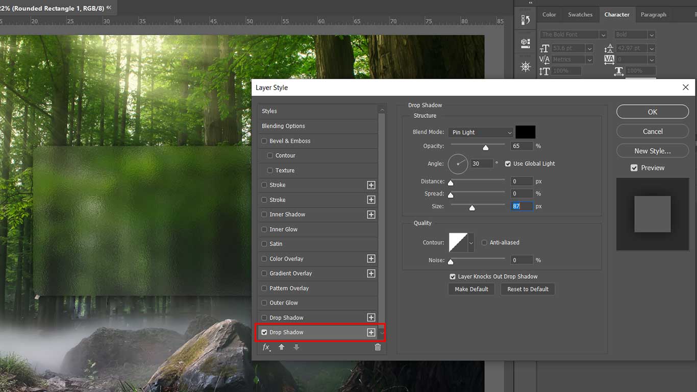Expand the Contour picker dropdown arrow
697x392 pixels.
(471, 242)
